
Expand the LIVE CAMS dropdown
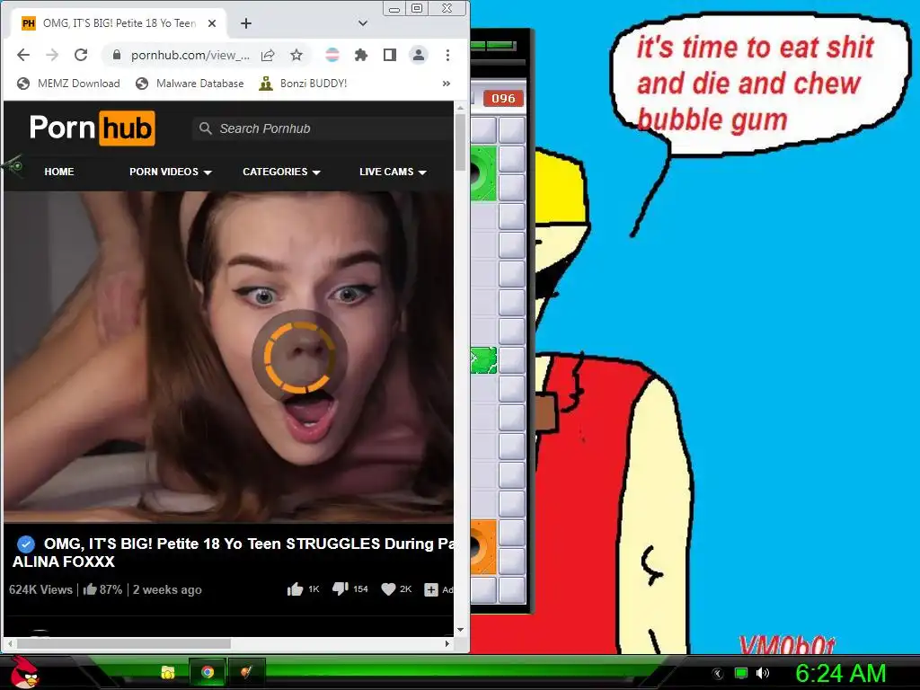[393, 172]
